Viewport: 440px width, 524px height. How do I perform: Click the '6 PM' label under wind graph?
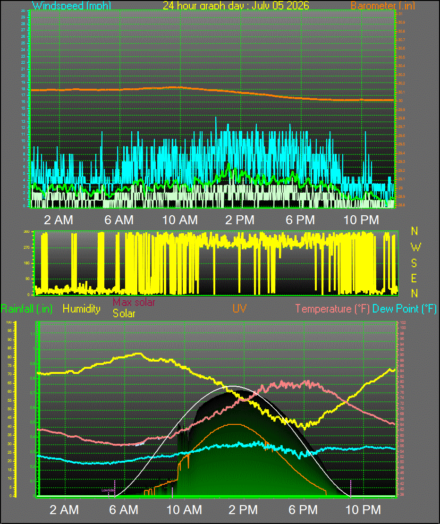coord(300,220)
